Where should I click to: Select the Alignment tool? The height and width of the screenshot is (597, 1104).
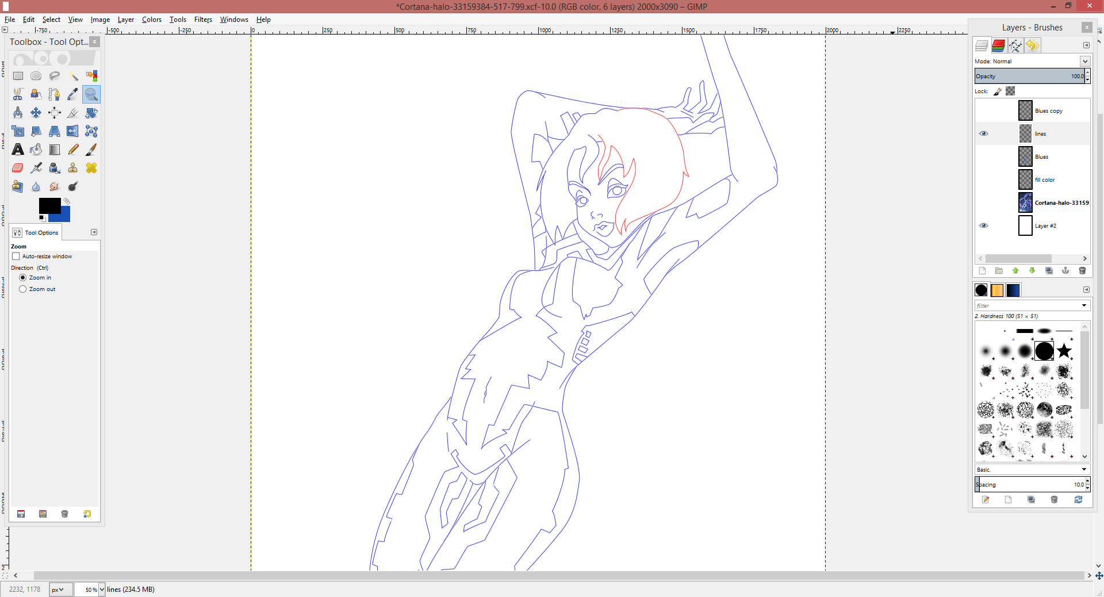coord(55,113)
